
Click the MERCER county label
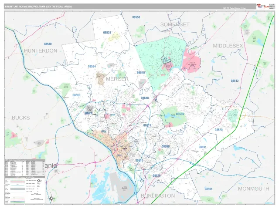[x=117, y=79]
